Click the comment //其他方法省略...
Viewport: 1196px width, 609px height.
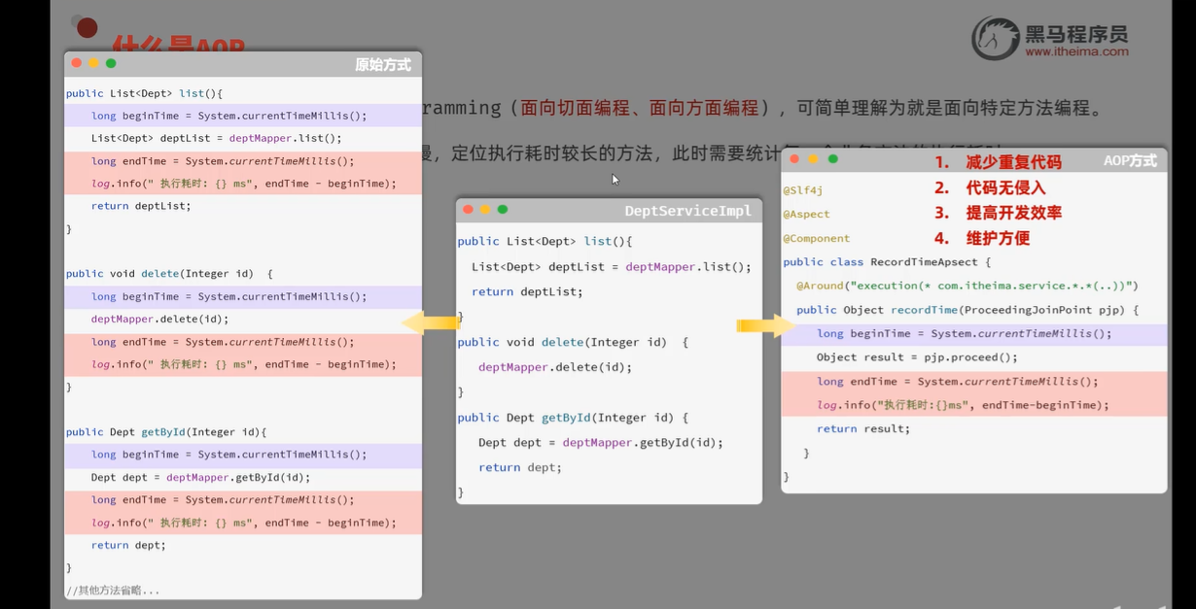click(113, 591)
